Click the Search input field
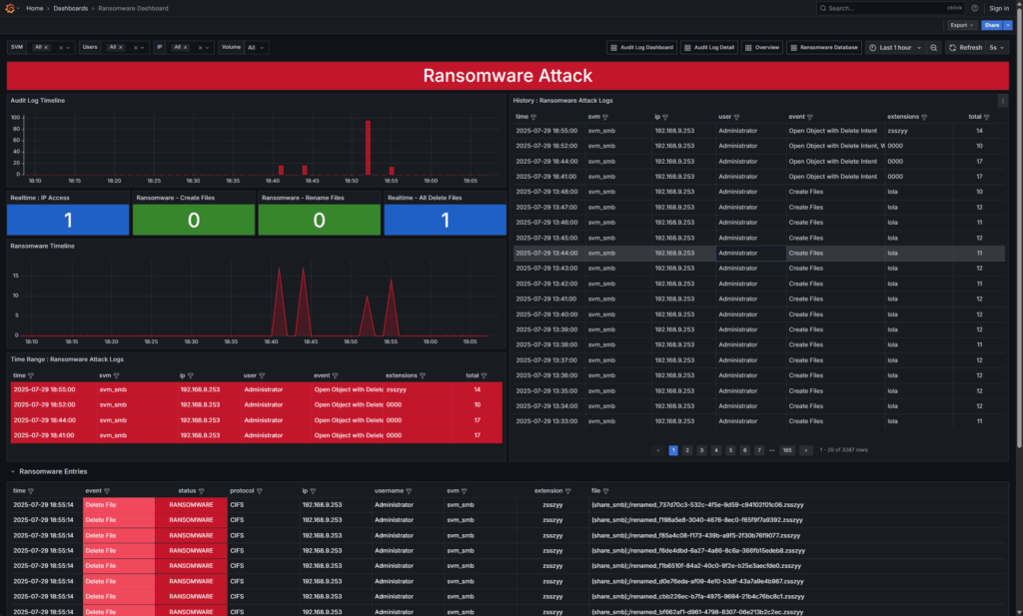This screenshot has width=1023, height=616. pyautogui.click(x=890, y=8)
